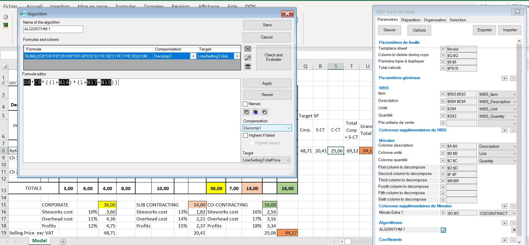This screenshot has width=529, height=245.
Task: Add a new formula with the plus icon
Action: click(x=248, y=49)
